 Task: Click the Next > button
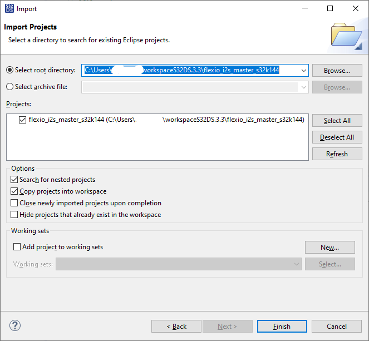pyautogui.click(x=228, y=326)
